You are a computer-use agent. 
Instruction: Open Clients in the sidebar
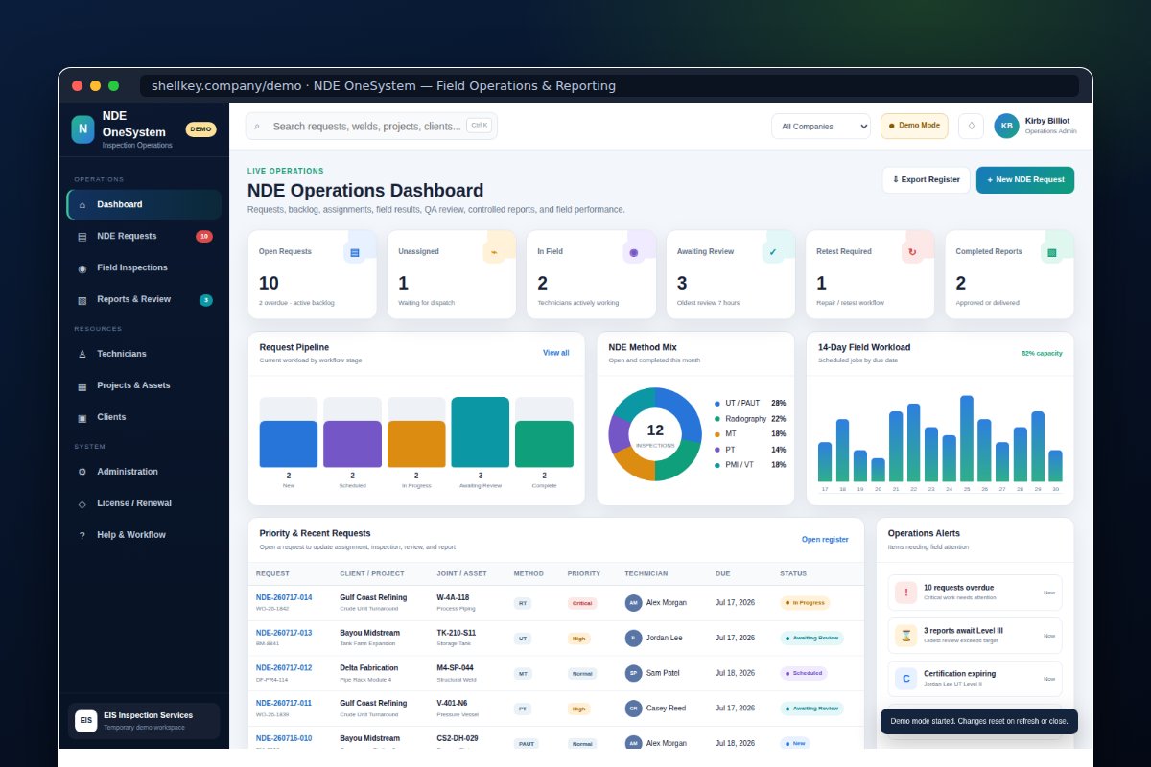[144, 417]
